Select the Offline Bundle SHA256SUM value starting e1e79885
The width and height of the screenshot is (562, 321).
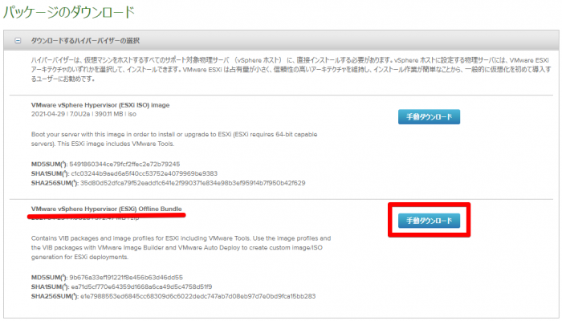[x=198, y=296]
